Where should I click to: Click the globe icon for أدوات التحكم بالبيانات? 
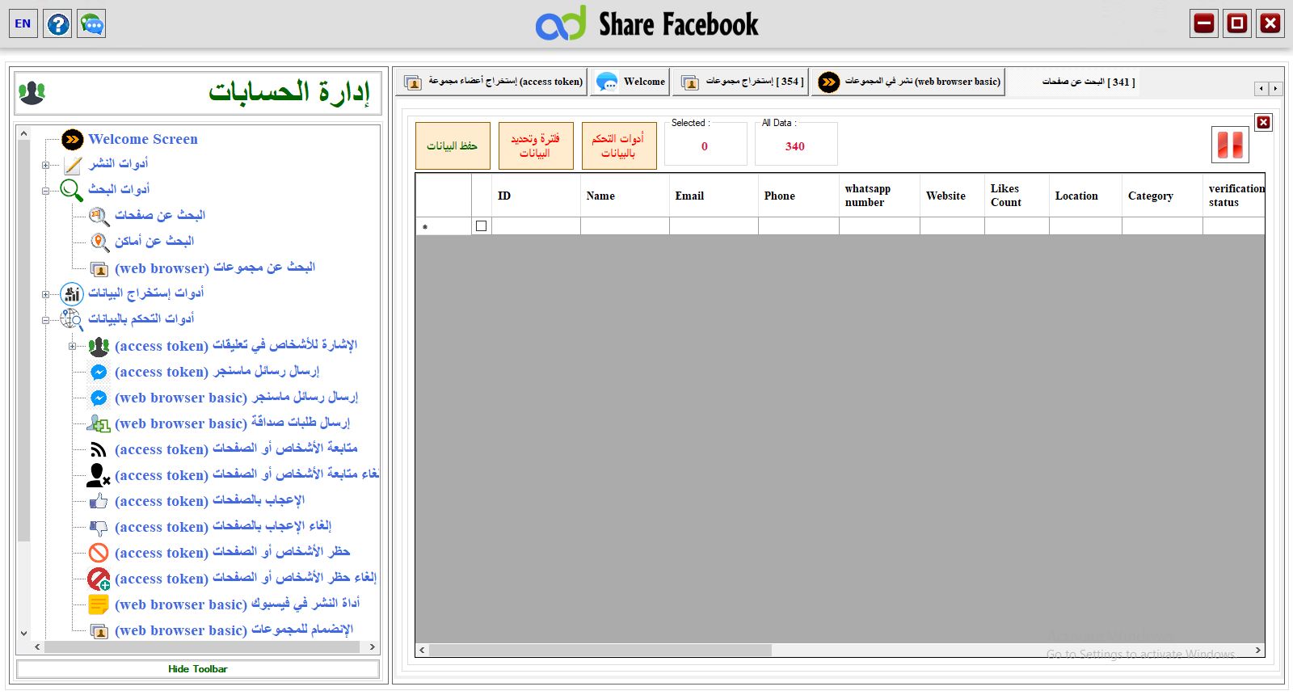tap(72, 319)
